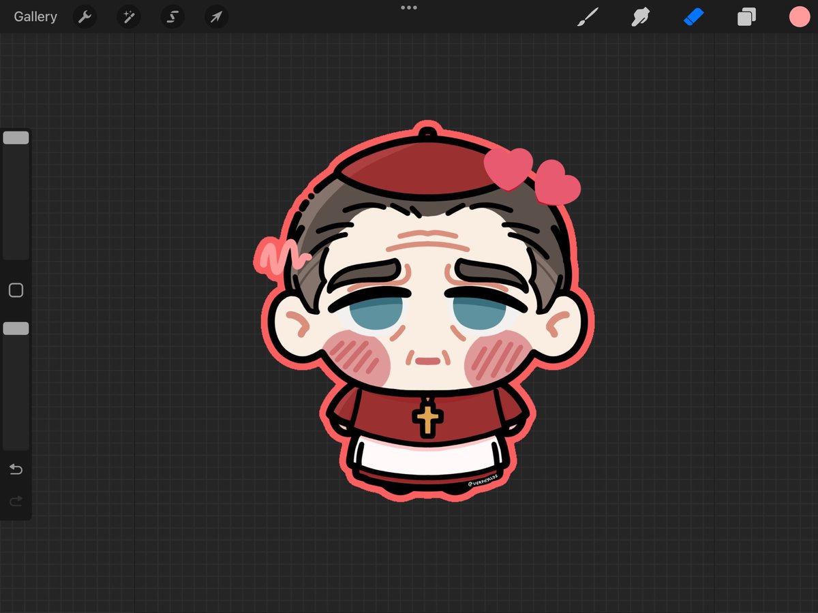Adjust the brush opacity slider
The width and height of the screenshot is (818, 613).
16,328
